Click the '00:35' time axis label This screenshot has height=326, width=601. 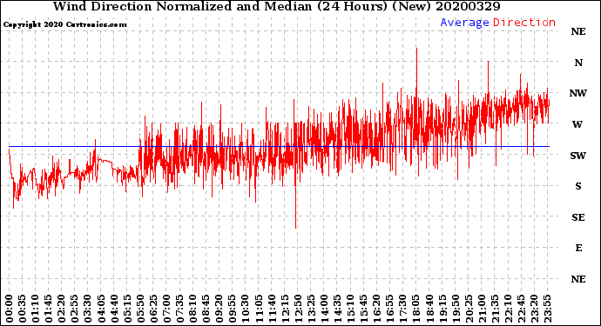(x=23, y=309)
